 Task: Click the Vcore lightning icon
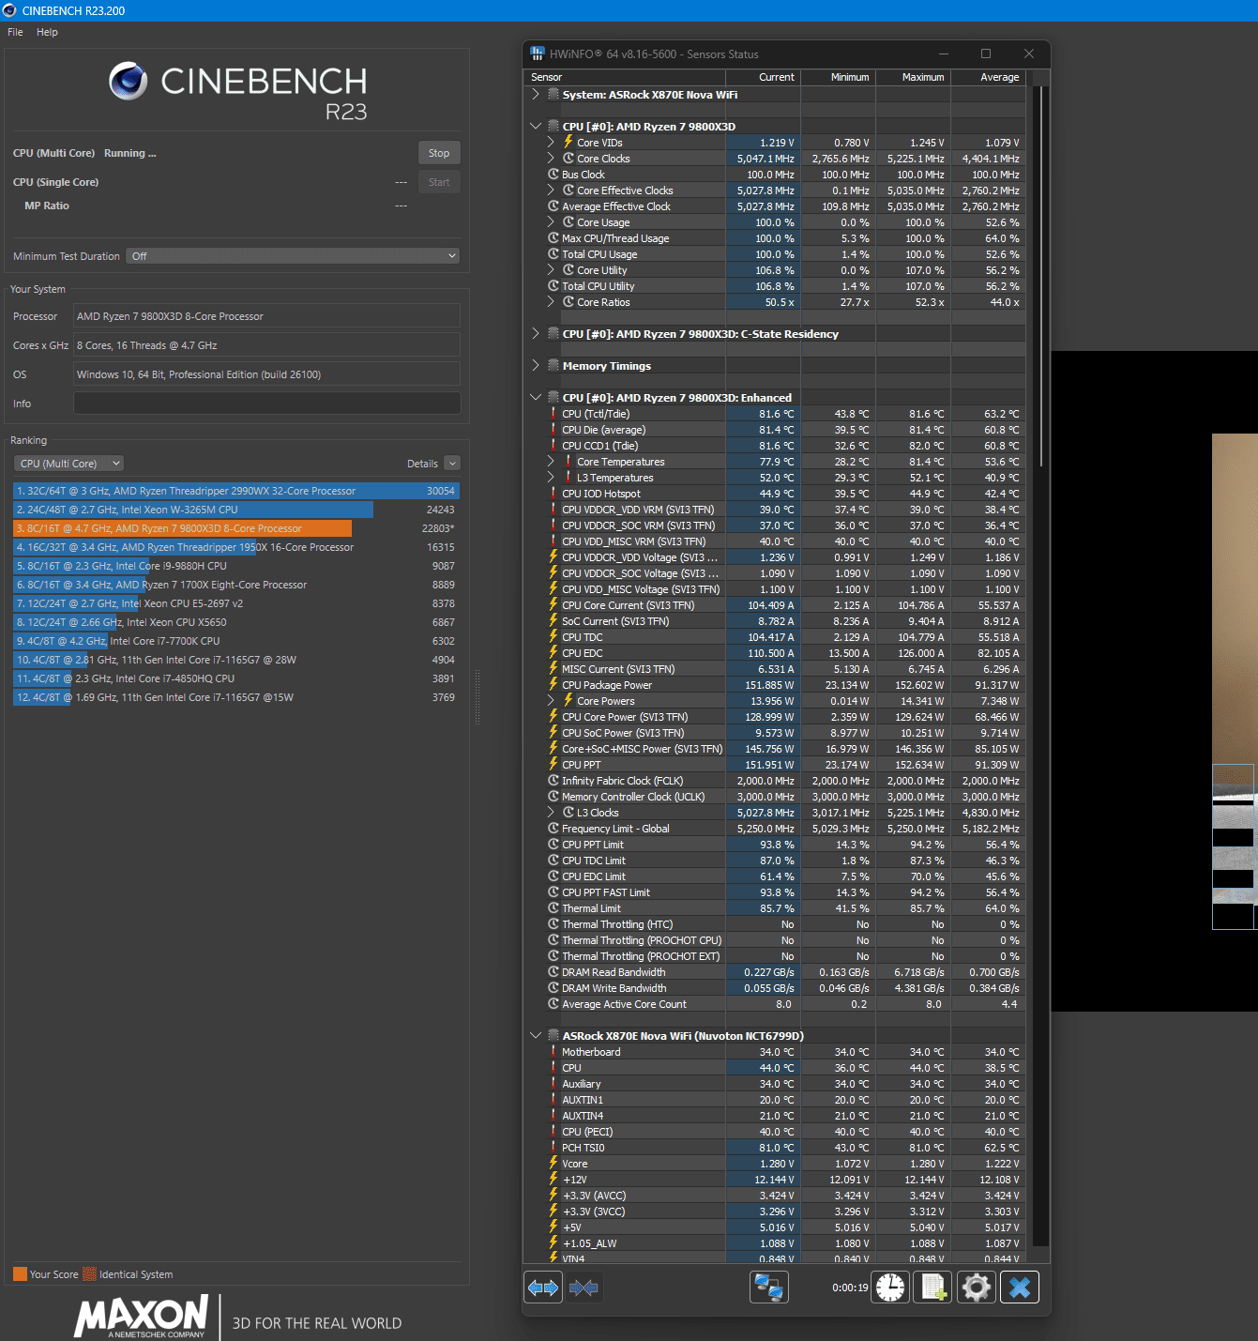tap(553, 1163)
